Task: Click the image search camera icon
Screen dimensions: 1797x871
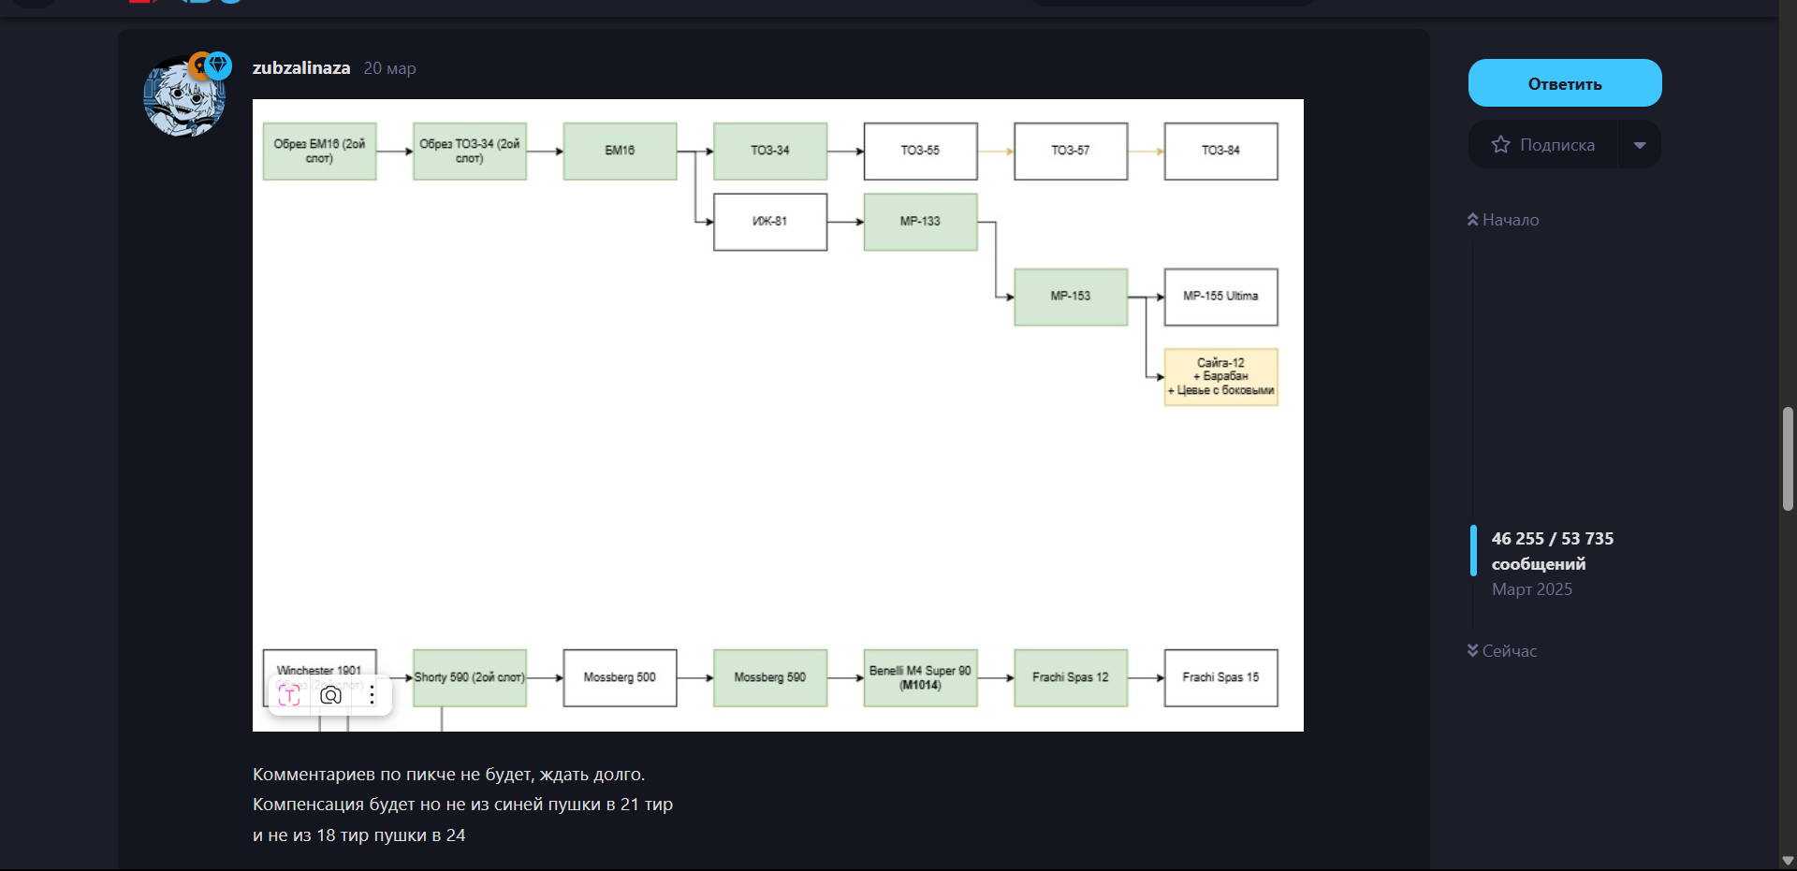Action: pyautogui.click(x=330, y=695)
